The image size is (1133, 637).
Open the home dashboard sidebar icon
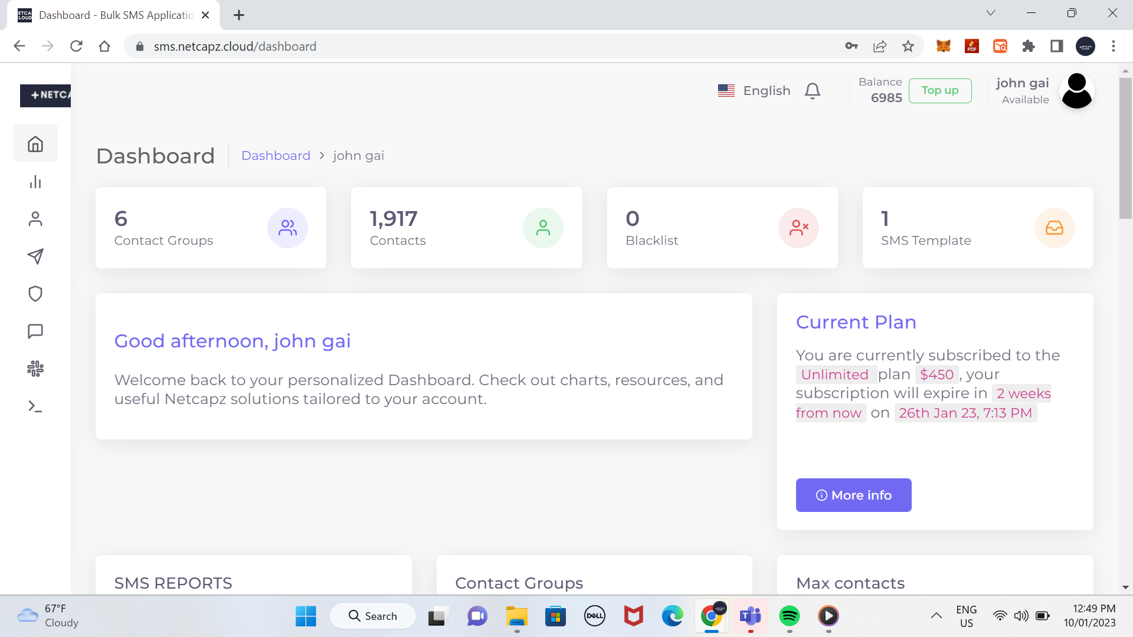tap(35, 143)
